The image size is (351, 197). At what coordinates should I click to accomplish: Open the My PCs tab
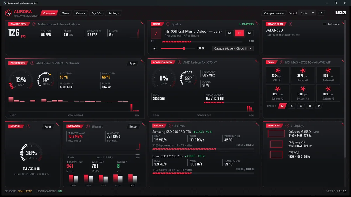pyautogui.click(x=97, y=13)
